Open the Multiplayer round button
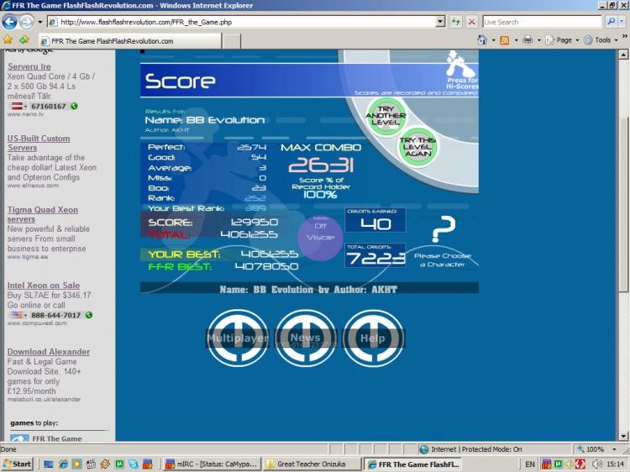The height and width of the screenshot is (472, 630). (x=239, y=338)
